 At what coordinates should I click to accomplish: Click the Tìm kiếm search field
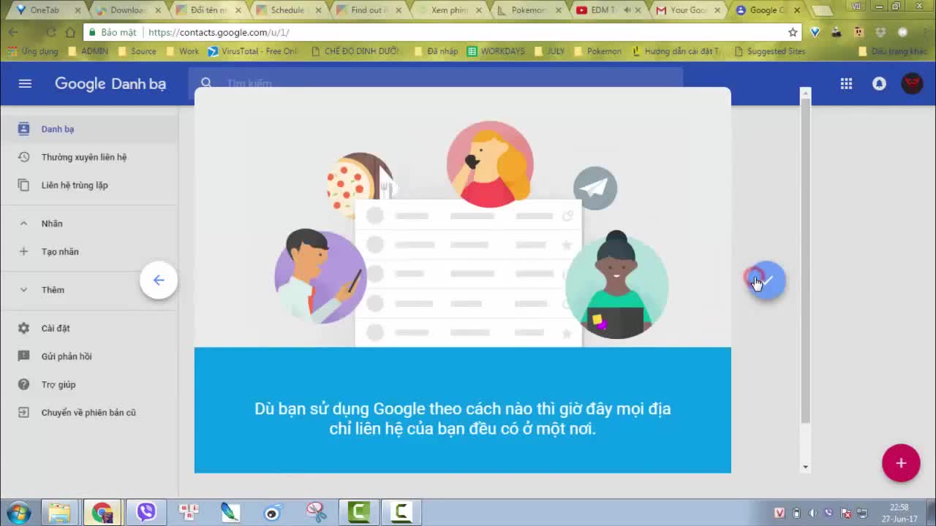(x=436, y=83)
